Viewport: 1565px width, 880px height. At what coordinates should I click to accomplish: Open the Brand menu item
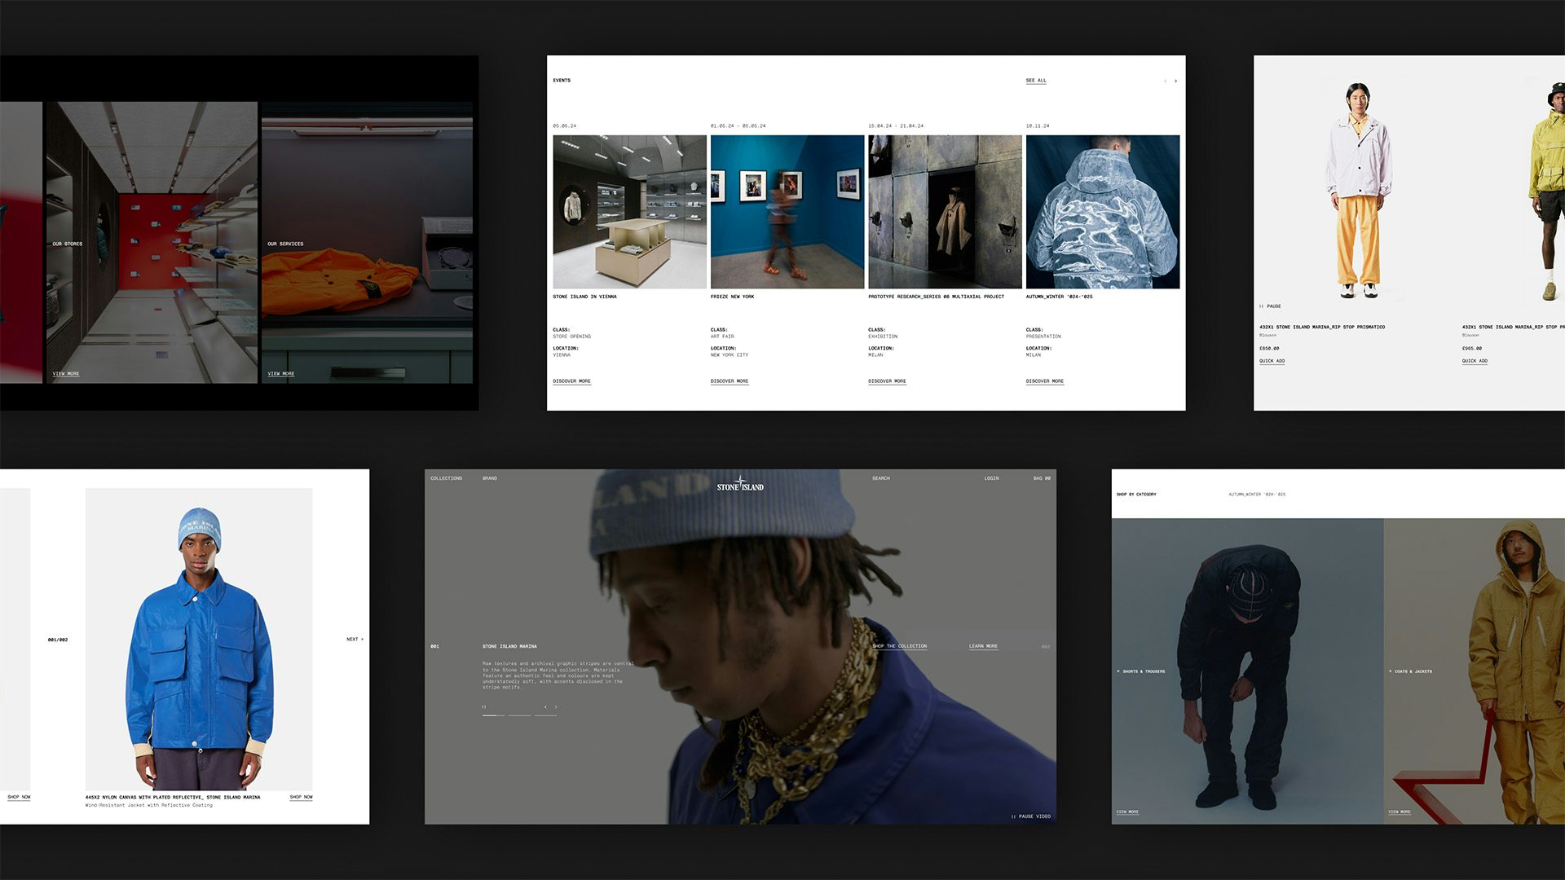point(489,478)
